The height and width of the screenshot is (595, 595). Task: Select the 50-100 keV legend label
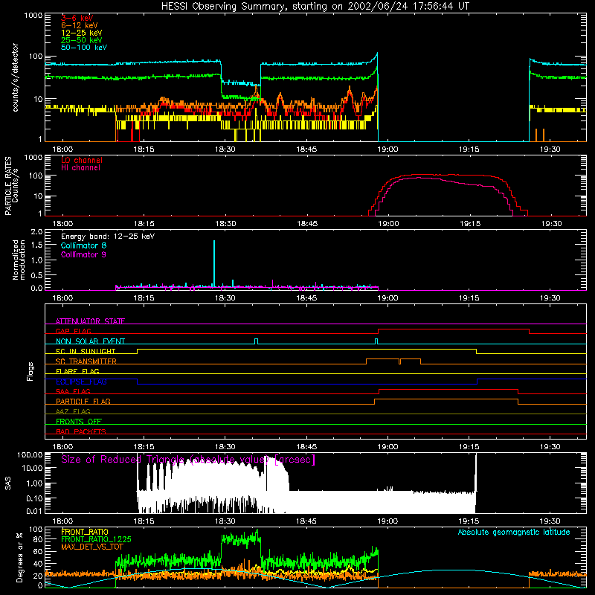click(x=84, y=48)
